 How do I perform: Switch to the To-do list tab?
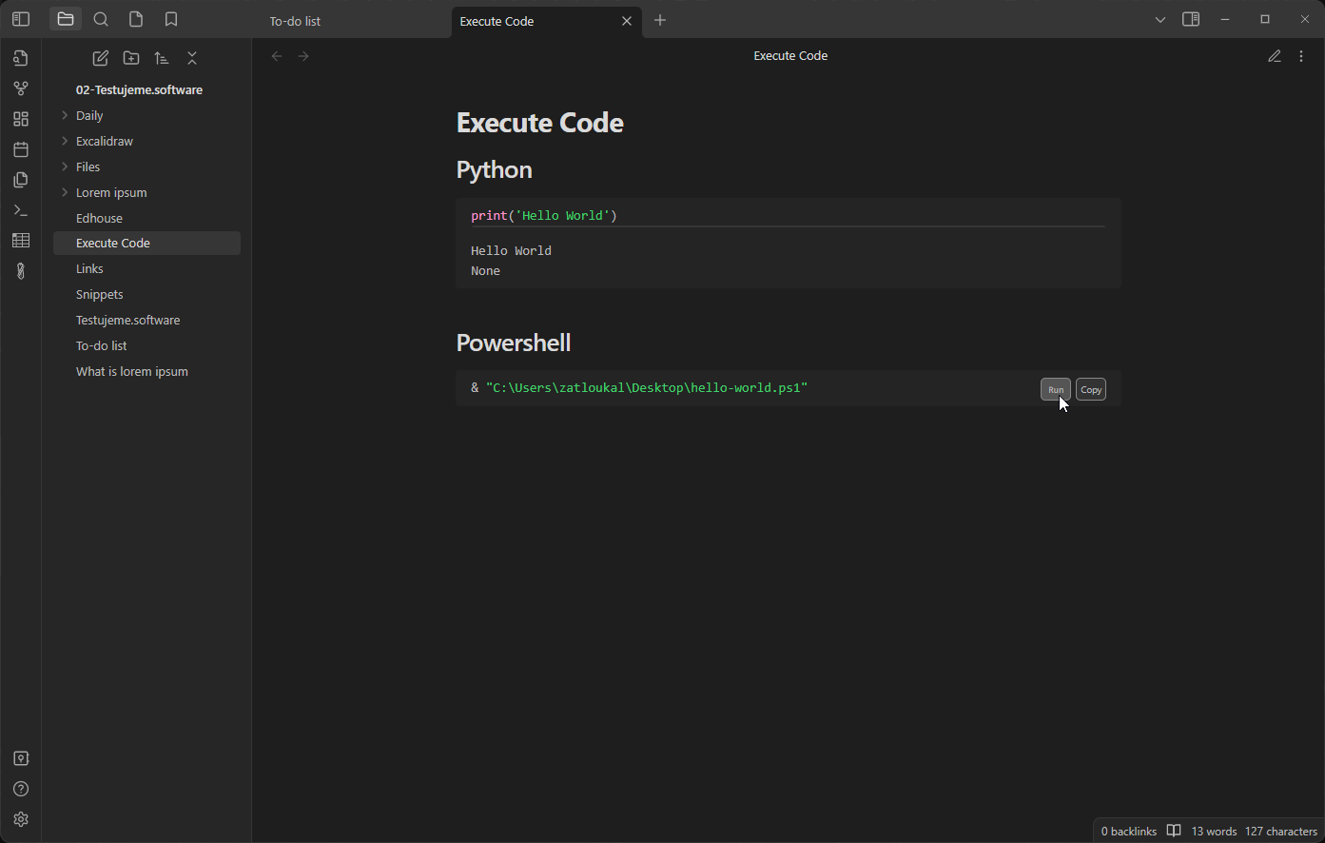(x=296, y=21)
